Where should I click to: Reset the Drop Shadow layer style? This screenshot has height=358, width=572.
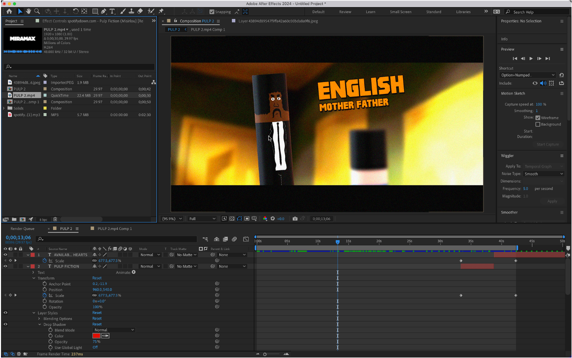pos(97,324)
